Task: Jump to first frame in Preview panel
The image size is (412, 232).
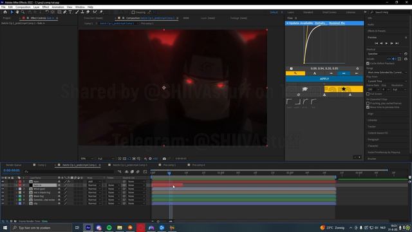Action: coord(376,43)
